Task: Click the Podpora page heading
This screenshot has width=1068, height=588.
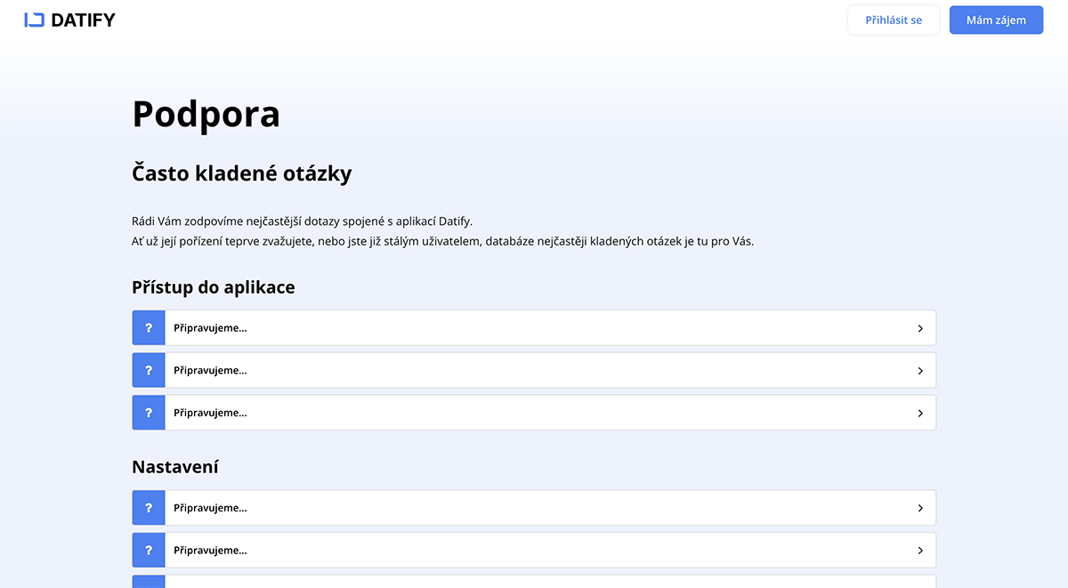Action: pos(206,114)
